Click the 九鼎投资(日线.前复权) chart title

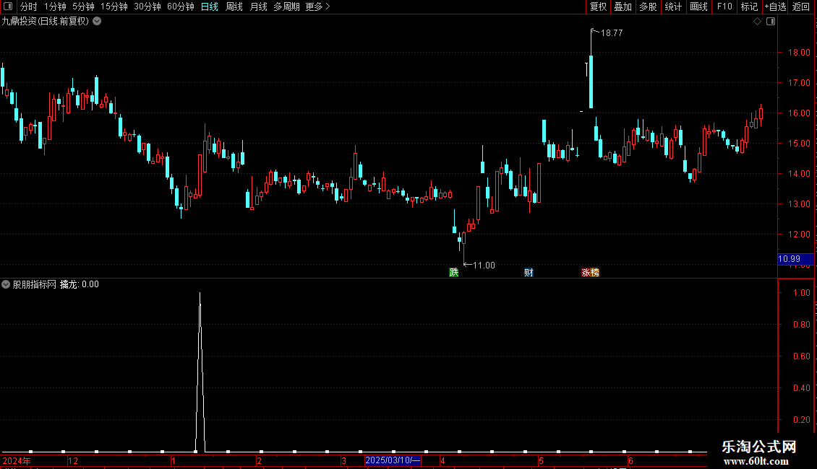pyautogui.click(x=46, y=22)
